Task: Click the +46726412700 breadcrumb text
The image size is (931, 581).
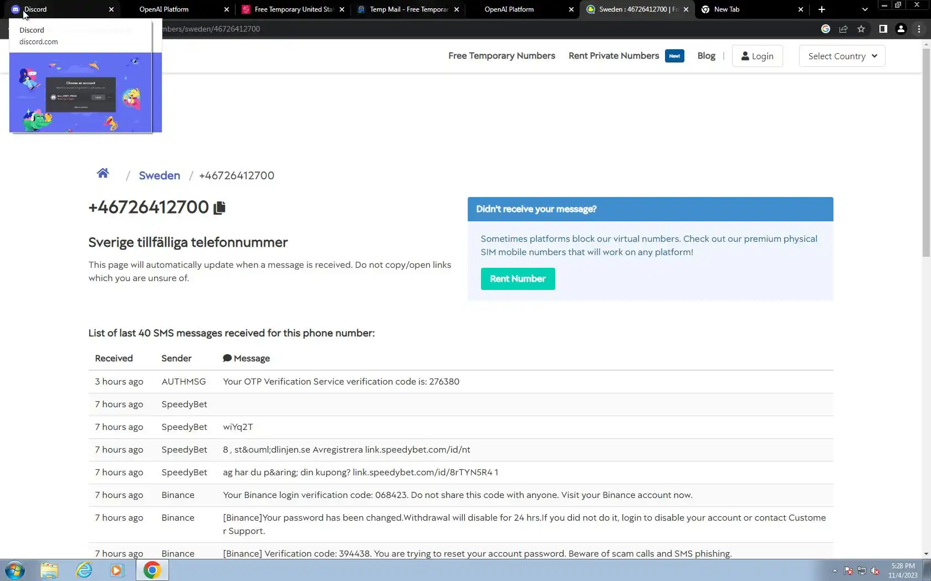Action: [237, 175]
